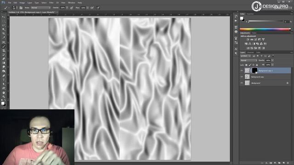
Task: Hide the Background copy 2 layer
Action: 242,71
